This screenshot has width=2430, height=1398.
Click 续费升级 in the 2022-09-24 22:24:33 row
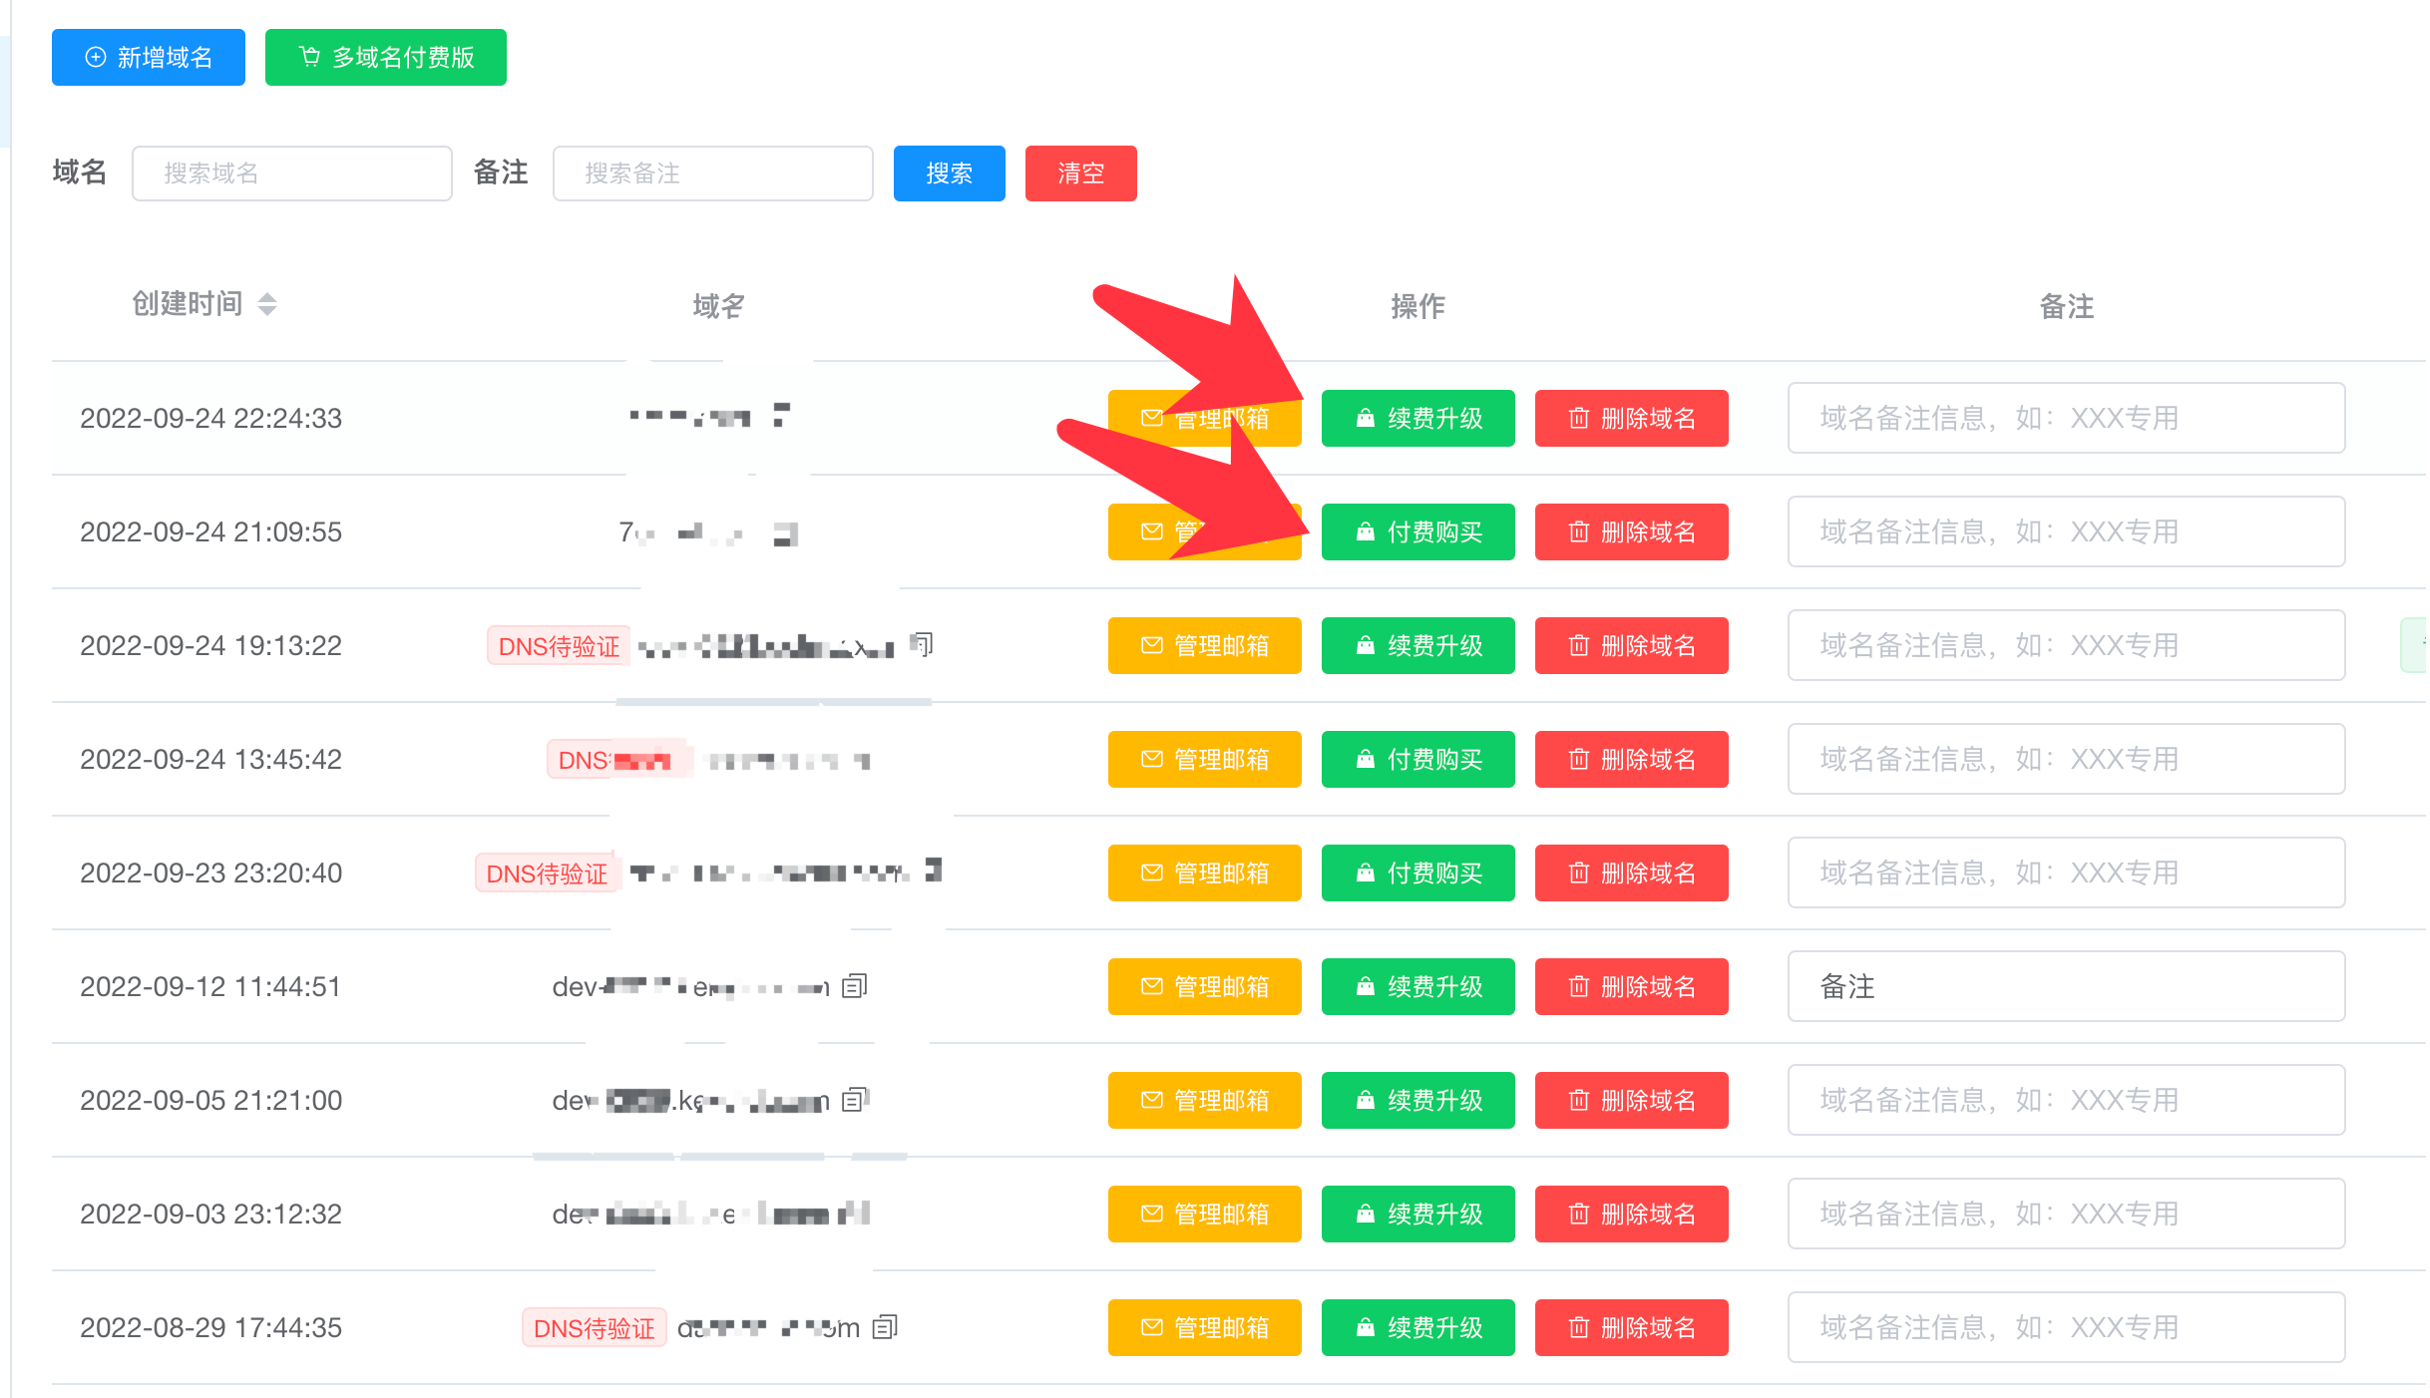point(1418,418)
